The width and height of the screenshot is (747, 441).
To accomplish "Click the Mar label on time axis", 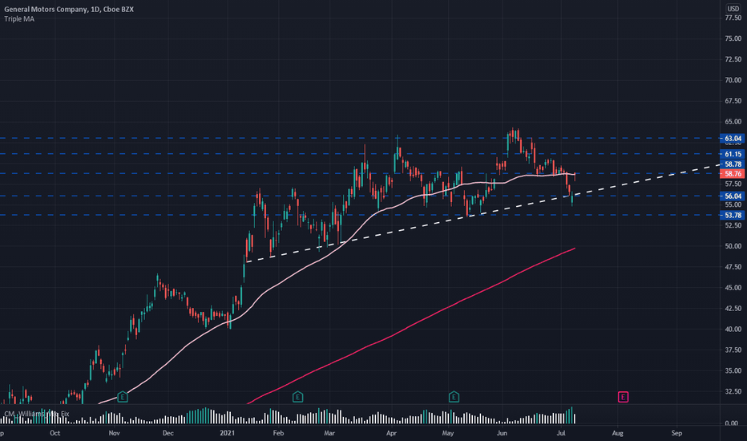I will pyautogui.click(x=329, y=433).
